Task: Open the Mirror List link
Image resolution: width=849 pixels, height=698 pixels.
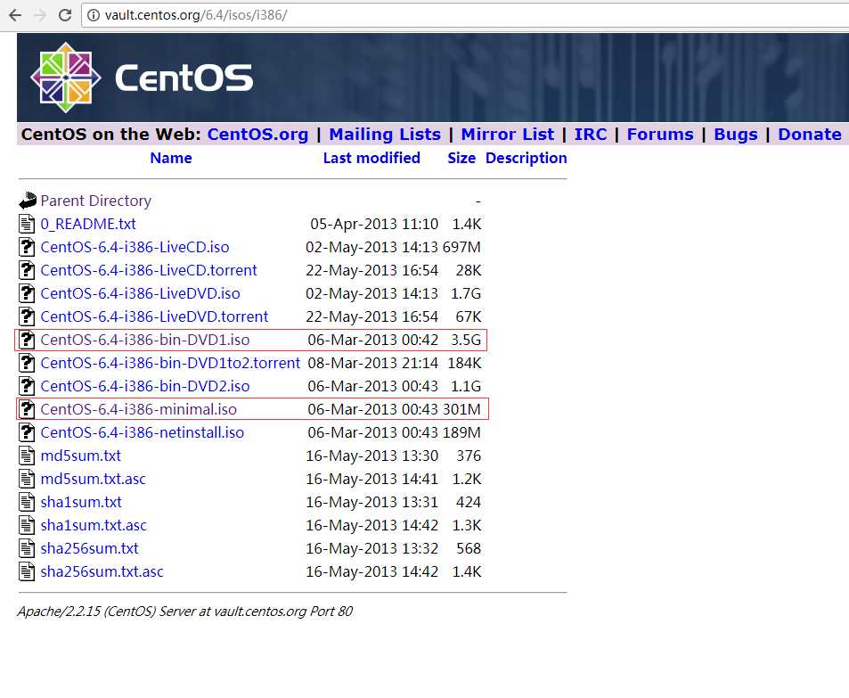Action: (x=507, y=134)
